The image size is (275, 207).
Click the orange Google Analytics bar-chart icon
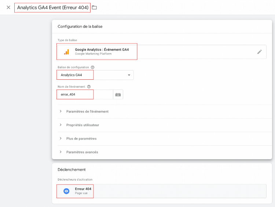pos(66,52)
